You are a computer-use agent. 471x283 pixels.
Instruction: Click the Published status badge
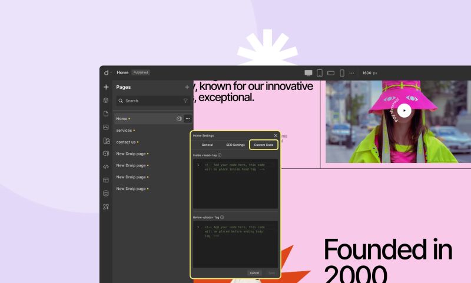pos(141,72)
